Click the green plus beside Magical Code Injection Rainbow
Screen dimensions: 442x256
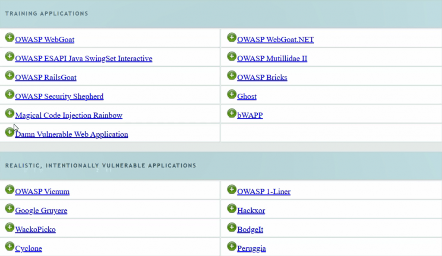point(9,113)
